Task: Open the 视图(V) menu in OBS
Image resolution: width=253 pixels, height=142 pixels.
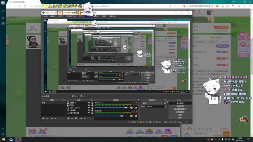Action: 61,16
